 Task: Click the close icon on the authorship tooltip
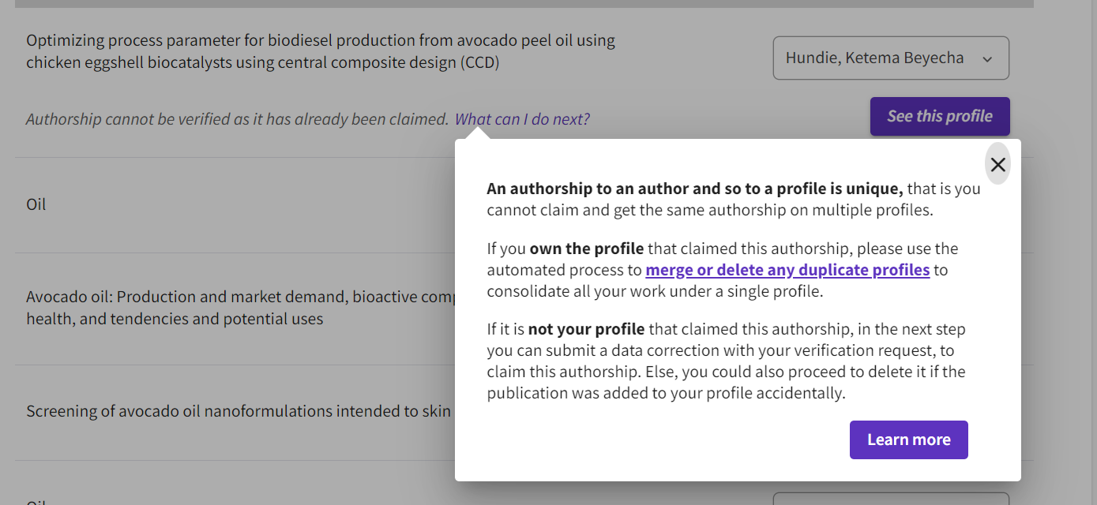coord(997,163)
